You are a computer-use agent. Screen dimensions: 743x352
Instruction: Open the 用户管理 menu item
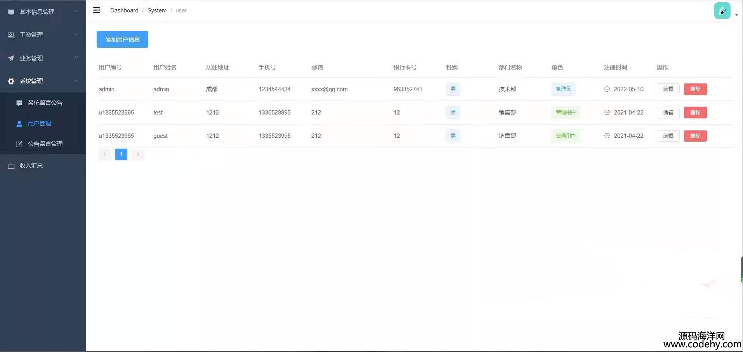click(39, 123)
